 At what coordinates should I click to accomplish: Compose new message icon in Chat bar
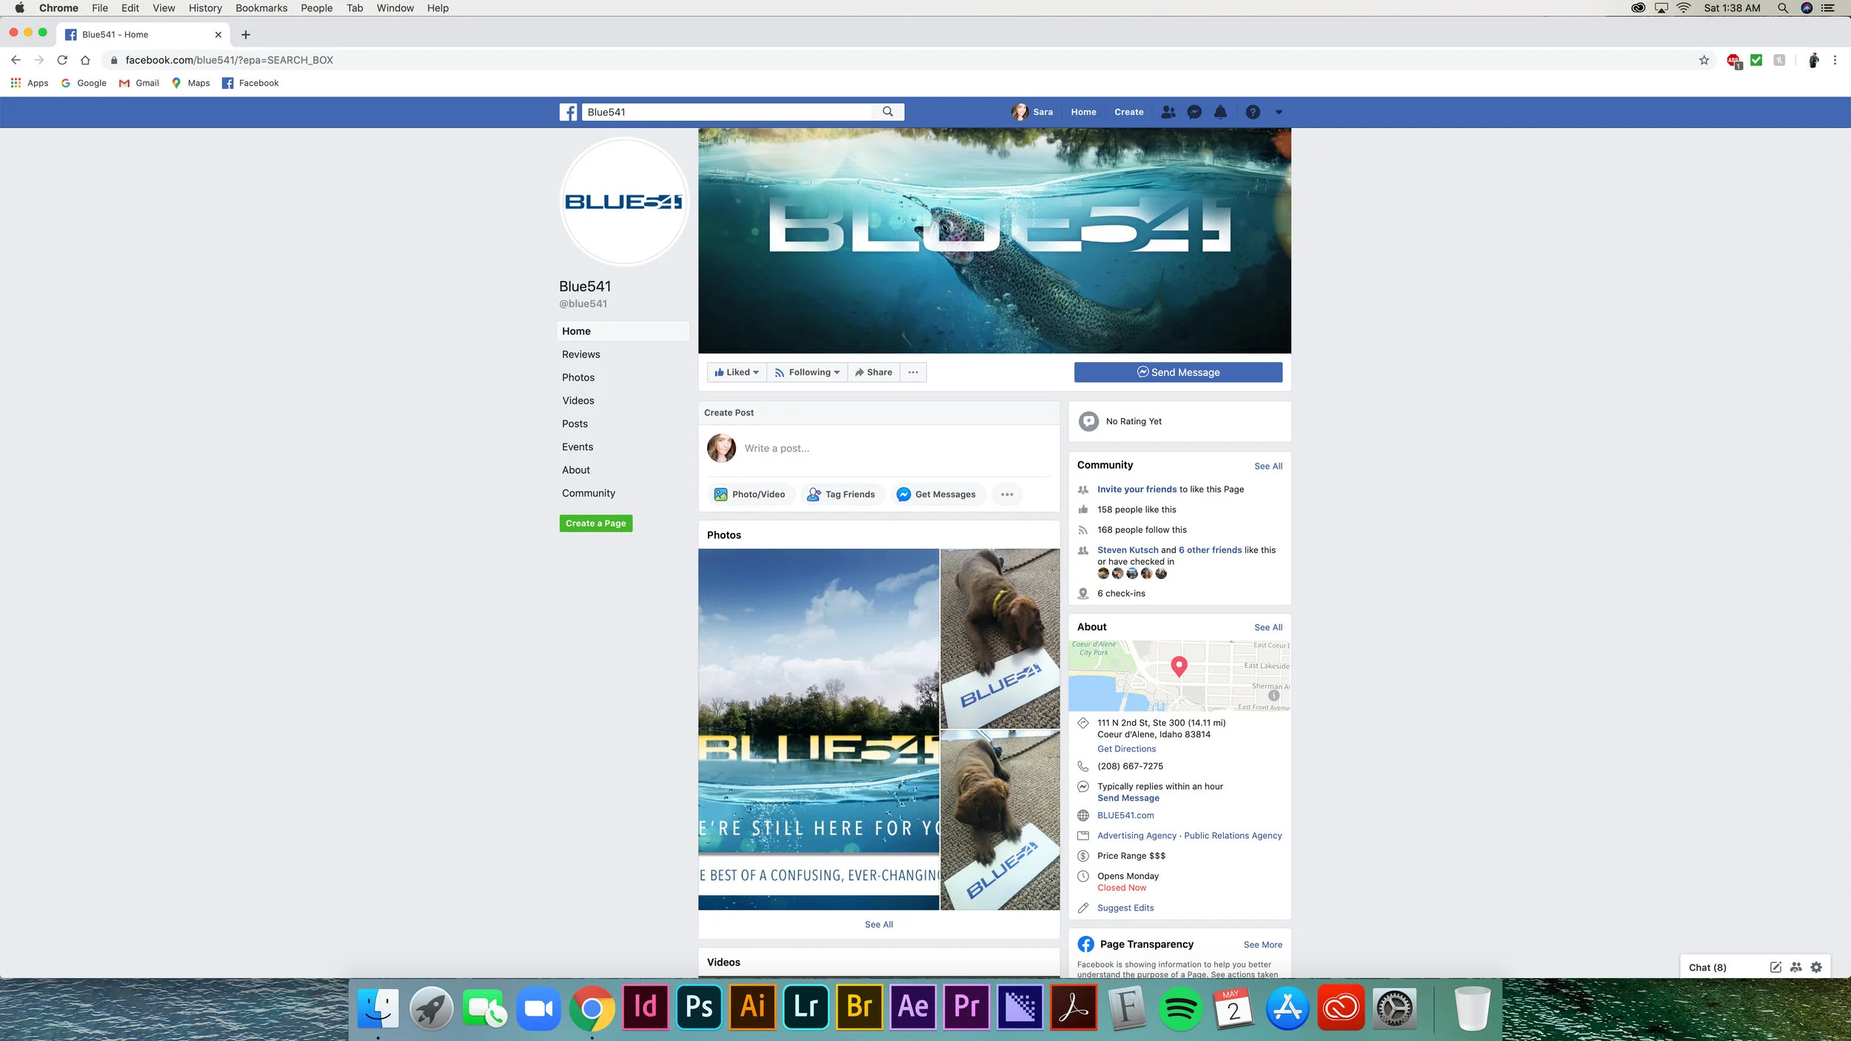point(1775,967)
